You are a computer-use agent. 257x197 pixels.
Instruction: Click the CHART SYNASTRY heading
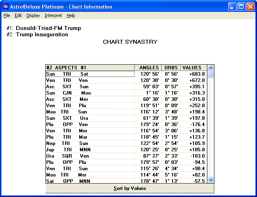(x=130, y=42)
